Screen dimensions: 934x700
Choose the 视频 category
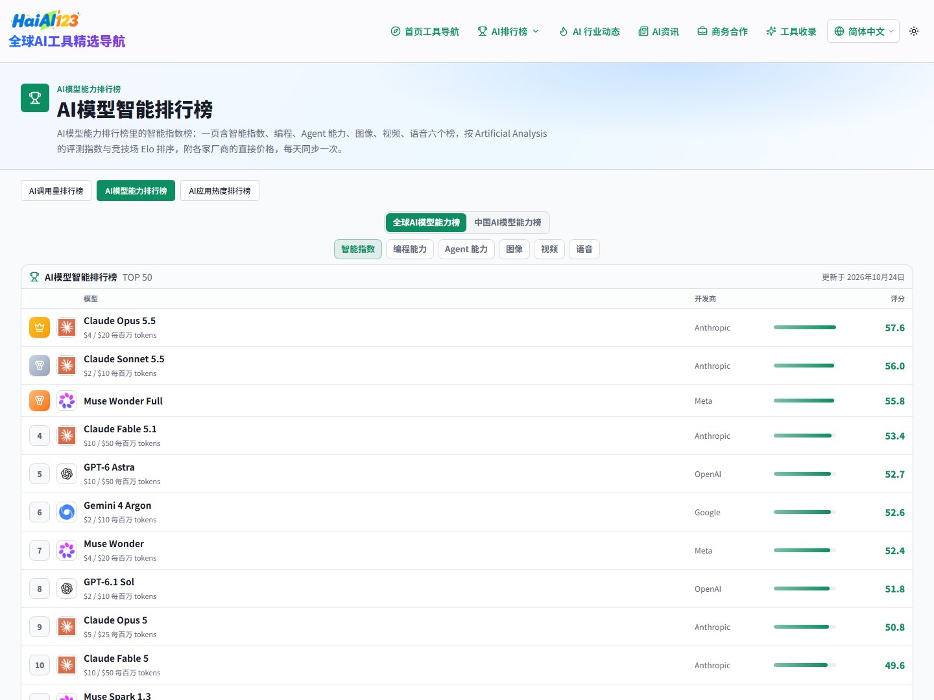pyautogui.click(x=549, y=249)
